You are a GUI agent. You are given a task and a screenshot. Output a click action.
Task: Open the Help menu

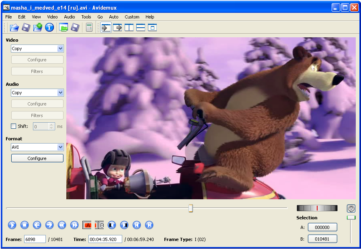pos(150,17)
